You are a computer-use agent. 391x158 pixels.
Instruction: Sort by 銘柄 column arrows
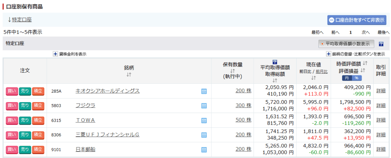click(129, 75)
